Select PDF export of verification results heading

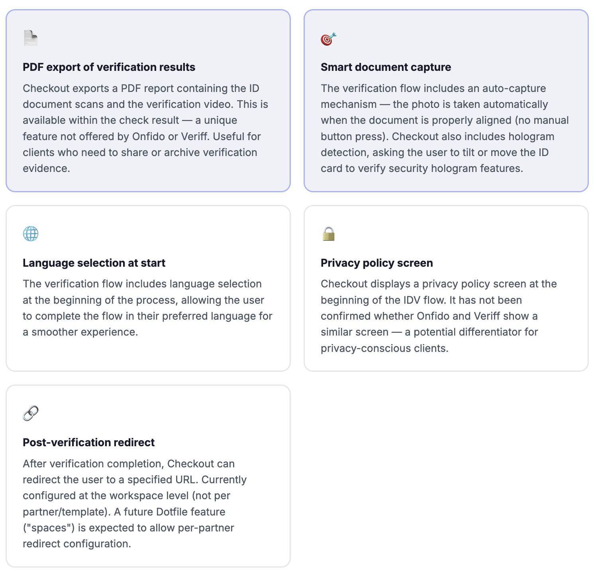(x=109, y=67)
